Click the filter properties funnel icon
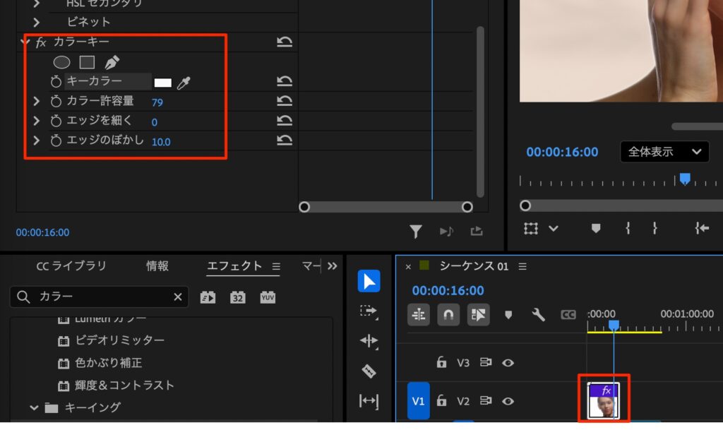This screenshot has height=442, width=723. click(x=416, y=231)
